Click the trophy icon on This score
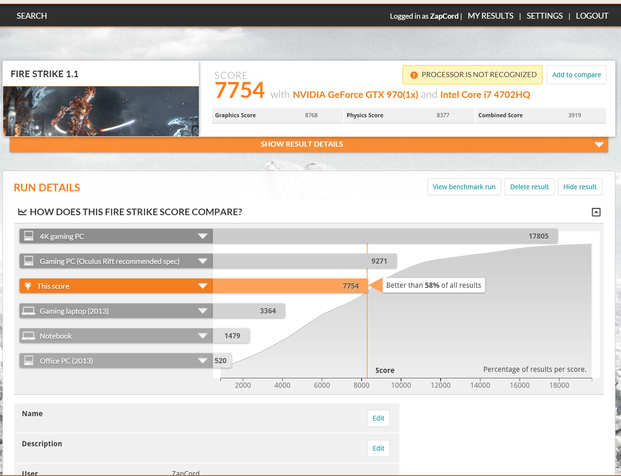The image size is (621, 476). coord(28,286)
